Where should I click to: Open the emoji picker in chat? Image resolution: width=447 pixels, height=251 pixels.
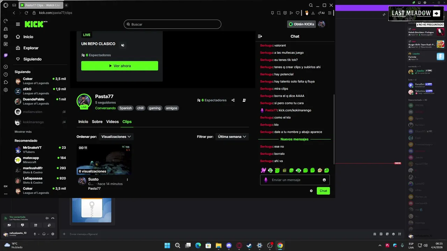[x=324, y=180]
